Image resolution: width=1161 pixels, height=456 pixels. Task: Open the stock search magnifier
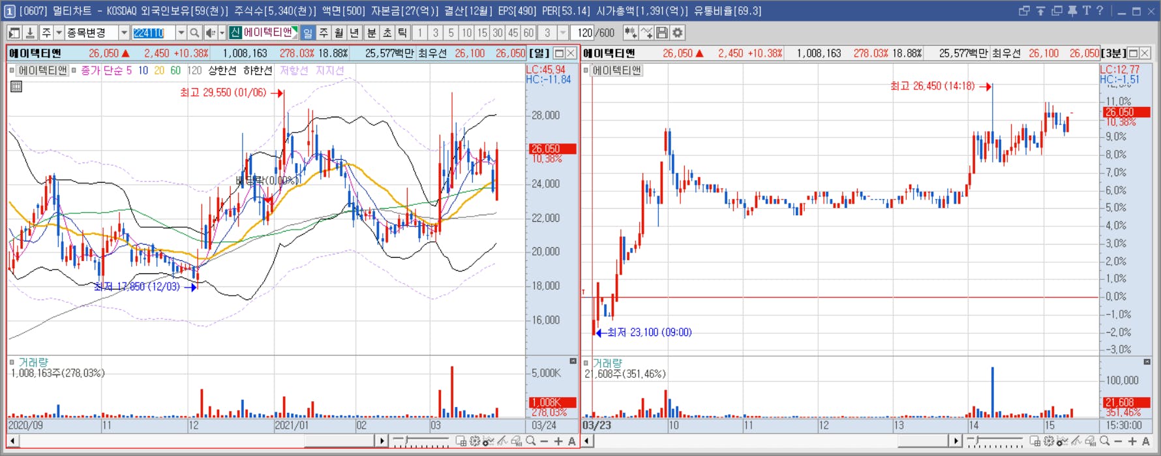click(194, 33)
